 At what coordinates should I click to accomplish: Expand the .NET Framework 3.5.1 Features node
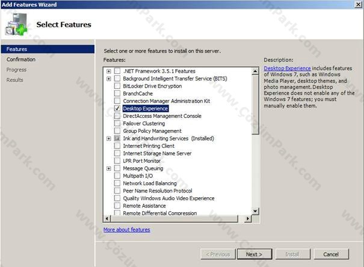point(109,71)
